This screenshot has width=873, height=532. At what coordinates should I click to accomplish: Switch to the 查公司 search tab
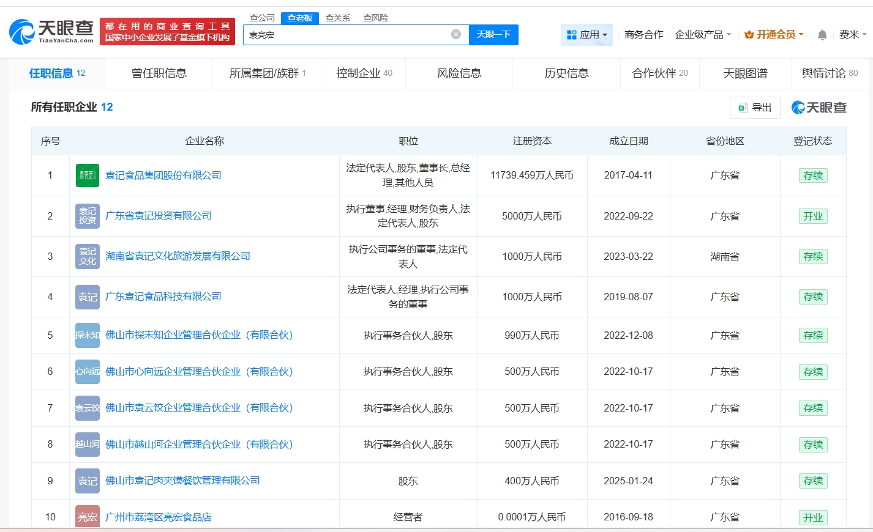point(262,18)
